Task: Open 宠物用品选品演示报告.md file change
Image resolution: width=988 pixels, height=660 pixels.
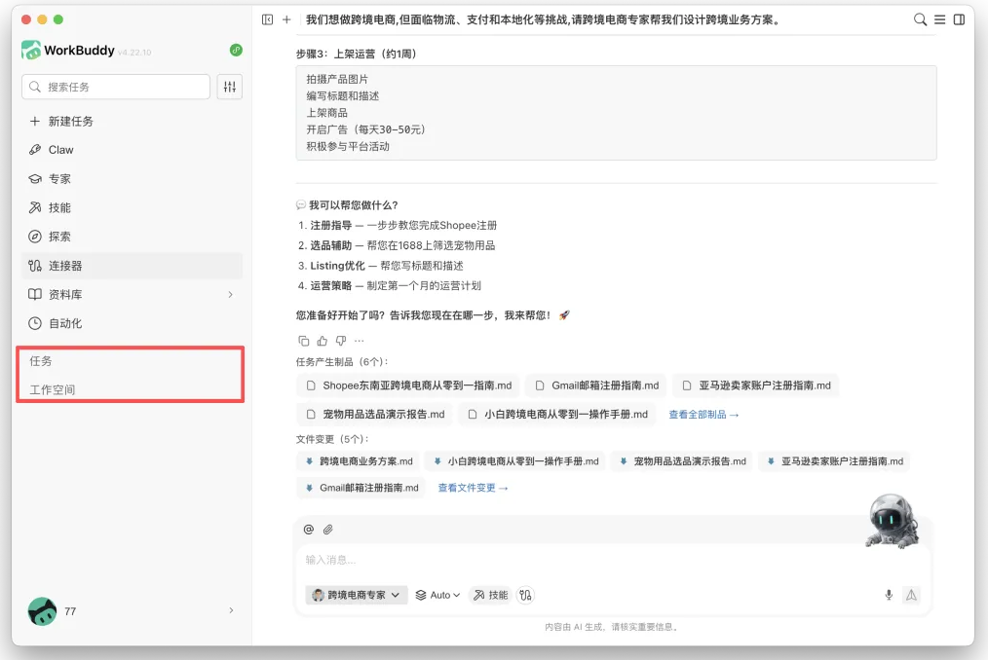Action: 682,461
